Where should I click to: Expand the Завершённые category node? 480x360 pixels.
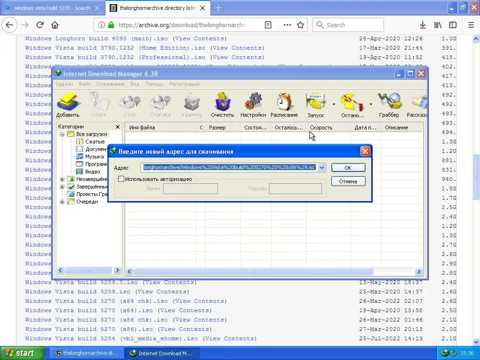point(62,187)
